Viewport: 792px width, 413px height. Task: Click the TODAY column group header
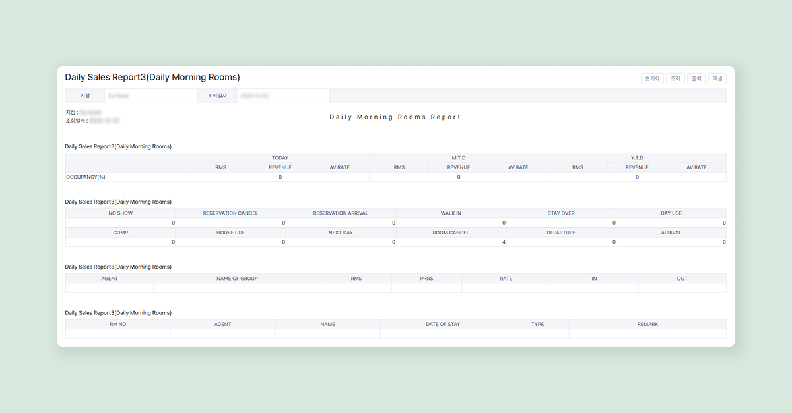pos(280,158)
